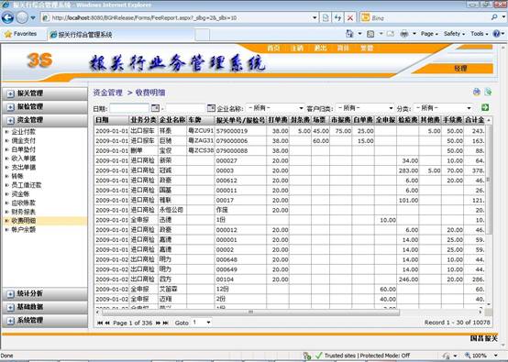The width and height of the screenshot is (508, 362).
Task: Click the print report icon above the table
Action: [476, 92]
